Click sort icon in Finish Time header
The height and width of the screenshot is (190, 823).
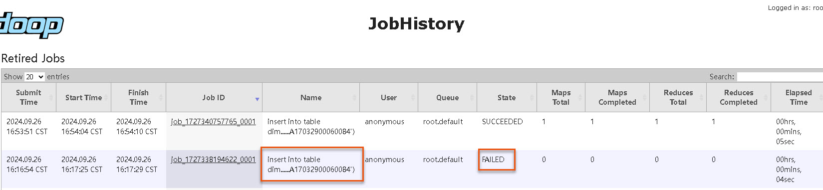coord(161,98)
